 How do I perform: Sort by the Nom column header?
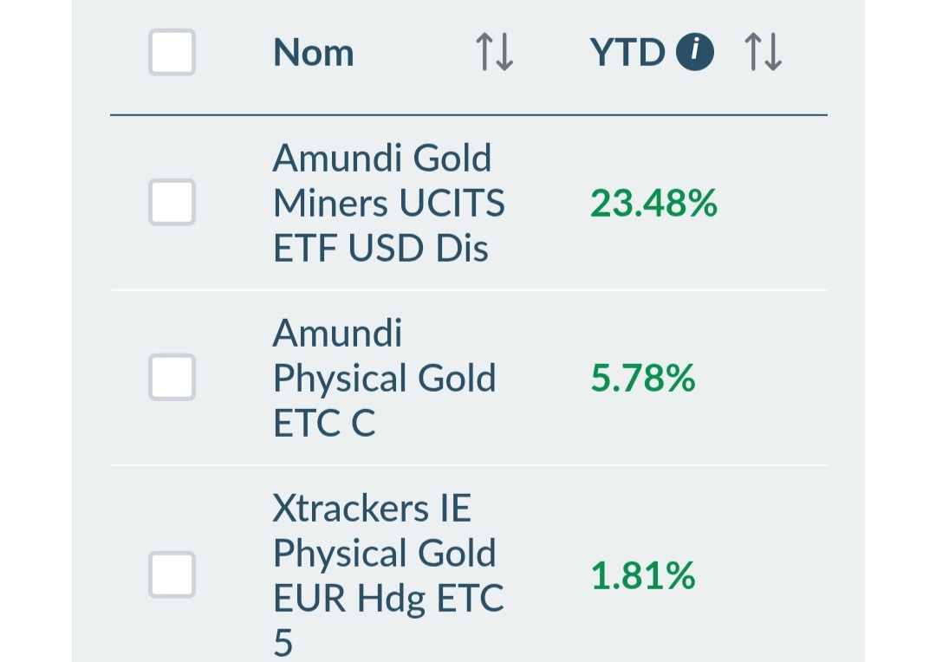(314, 53)
